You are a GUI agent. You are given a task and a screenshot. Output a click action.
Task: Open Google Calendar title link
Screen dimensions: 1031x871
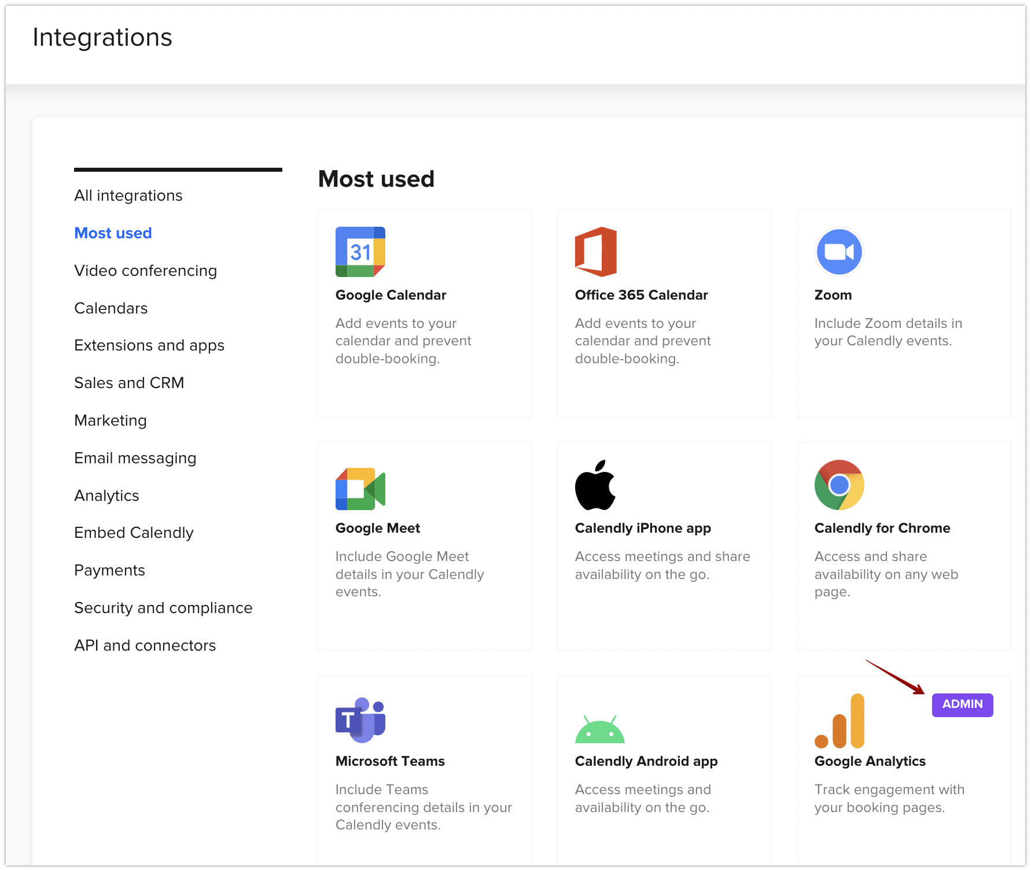tap(391, 295)
